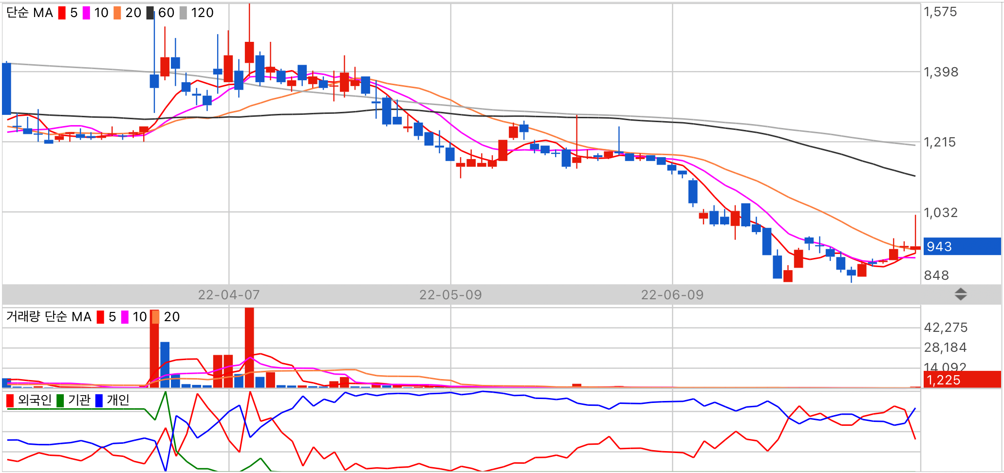Image resolution: width=1004 pixels, height=473 pixels.
Task: Click the magenta volume 10 MA swatch
Action: pos(125,317)
